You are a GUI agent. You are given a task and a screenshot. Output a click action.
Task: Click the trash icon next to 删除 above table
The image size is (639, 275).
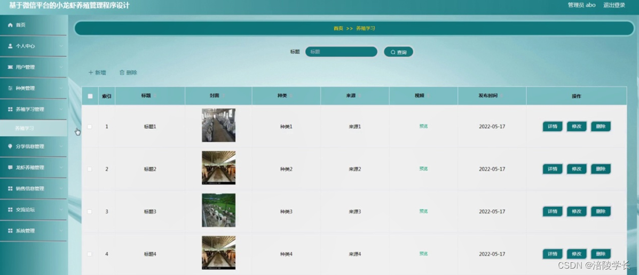point(121,72)
